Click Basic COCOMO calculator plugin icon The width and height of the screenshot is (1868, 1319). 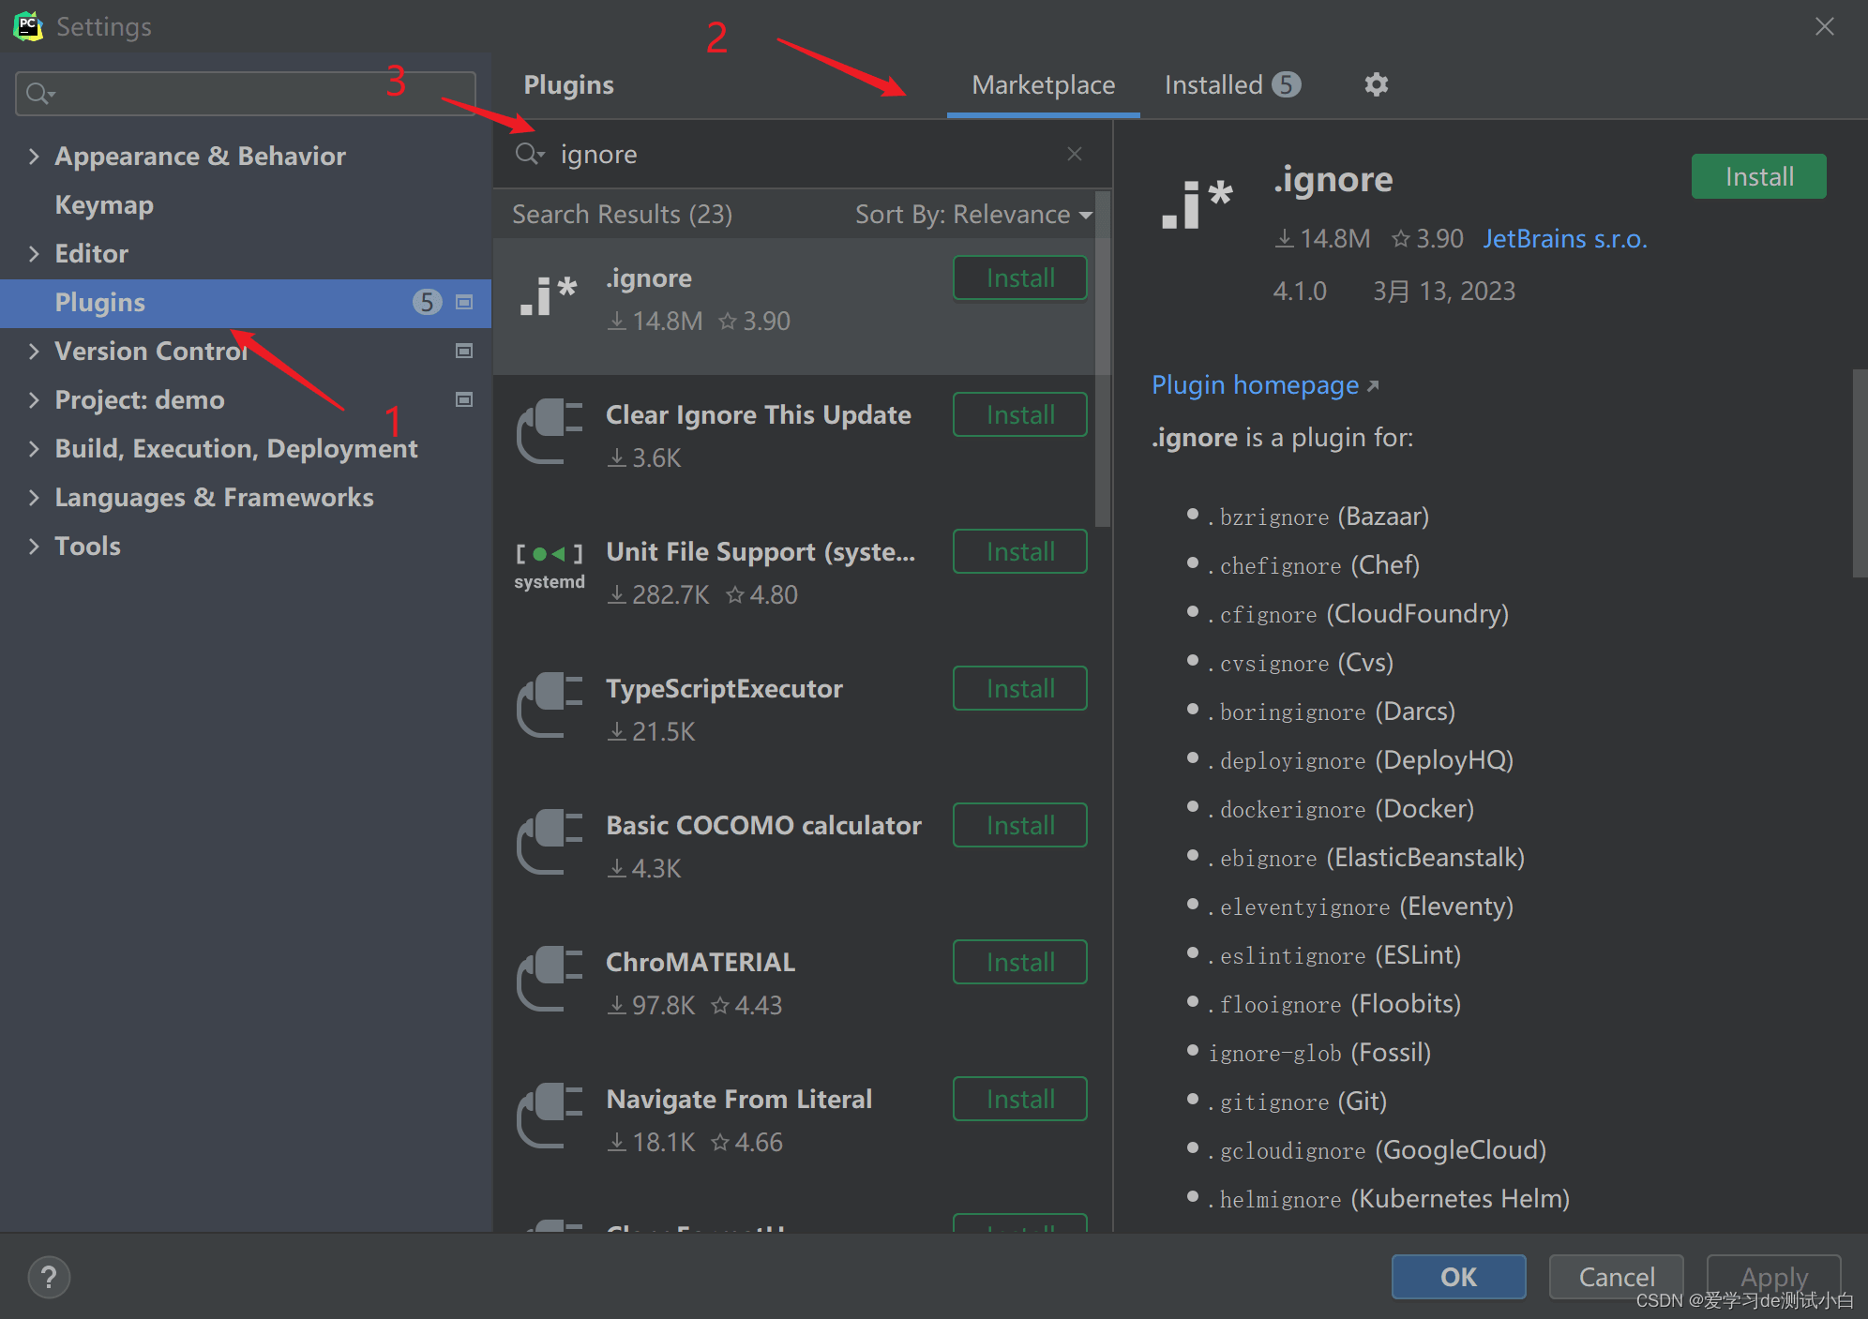click(x=550, y=843)
